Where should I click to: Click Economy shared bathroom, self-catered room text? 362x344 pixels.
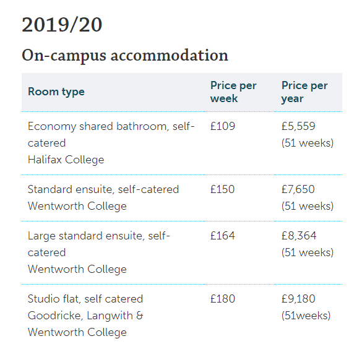tap(111, 135)
